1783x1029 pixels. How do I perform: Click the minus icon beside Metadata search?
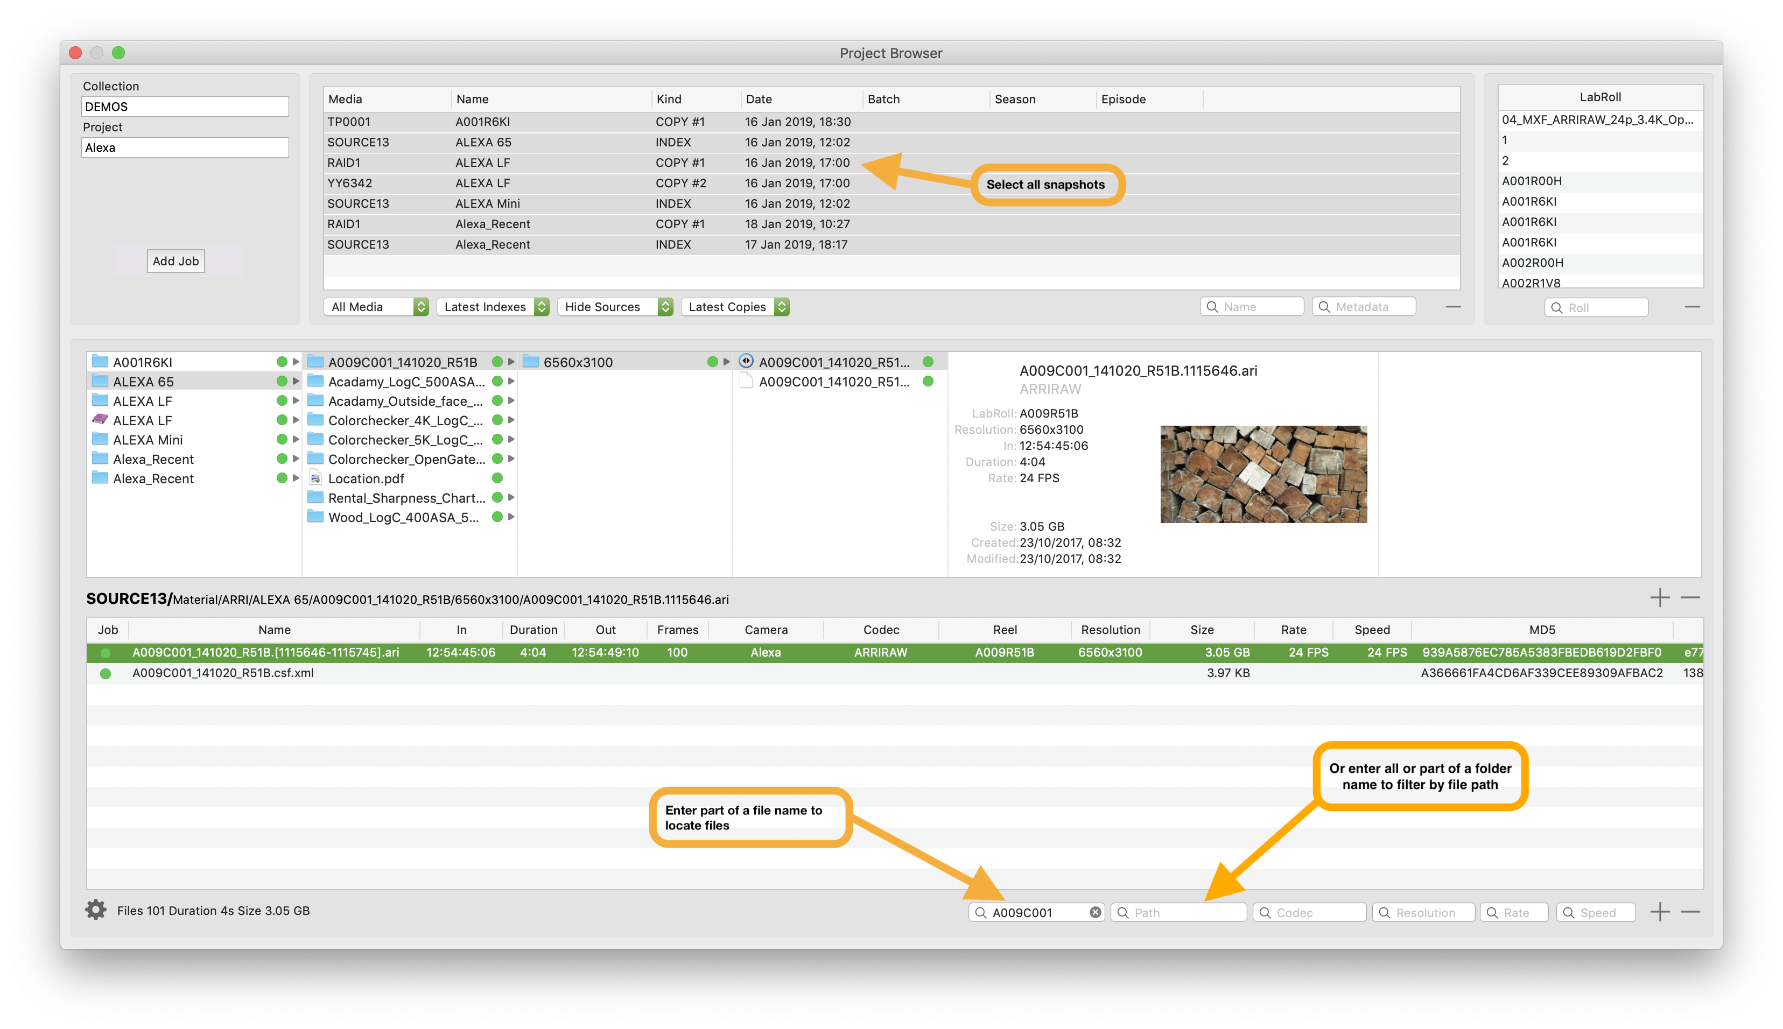pos(1453,307)
